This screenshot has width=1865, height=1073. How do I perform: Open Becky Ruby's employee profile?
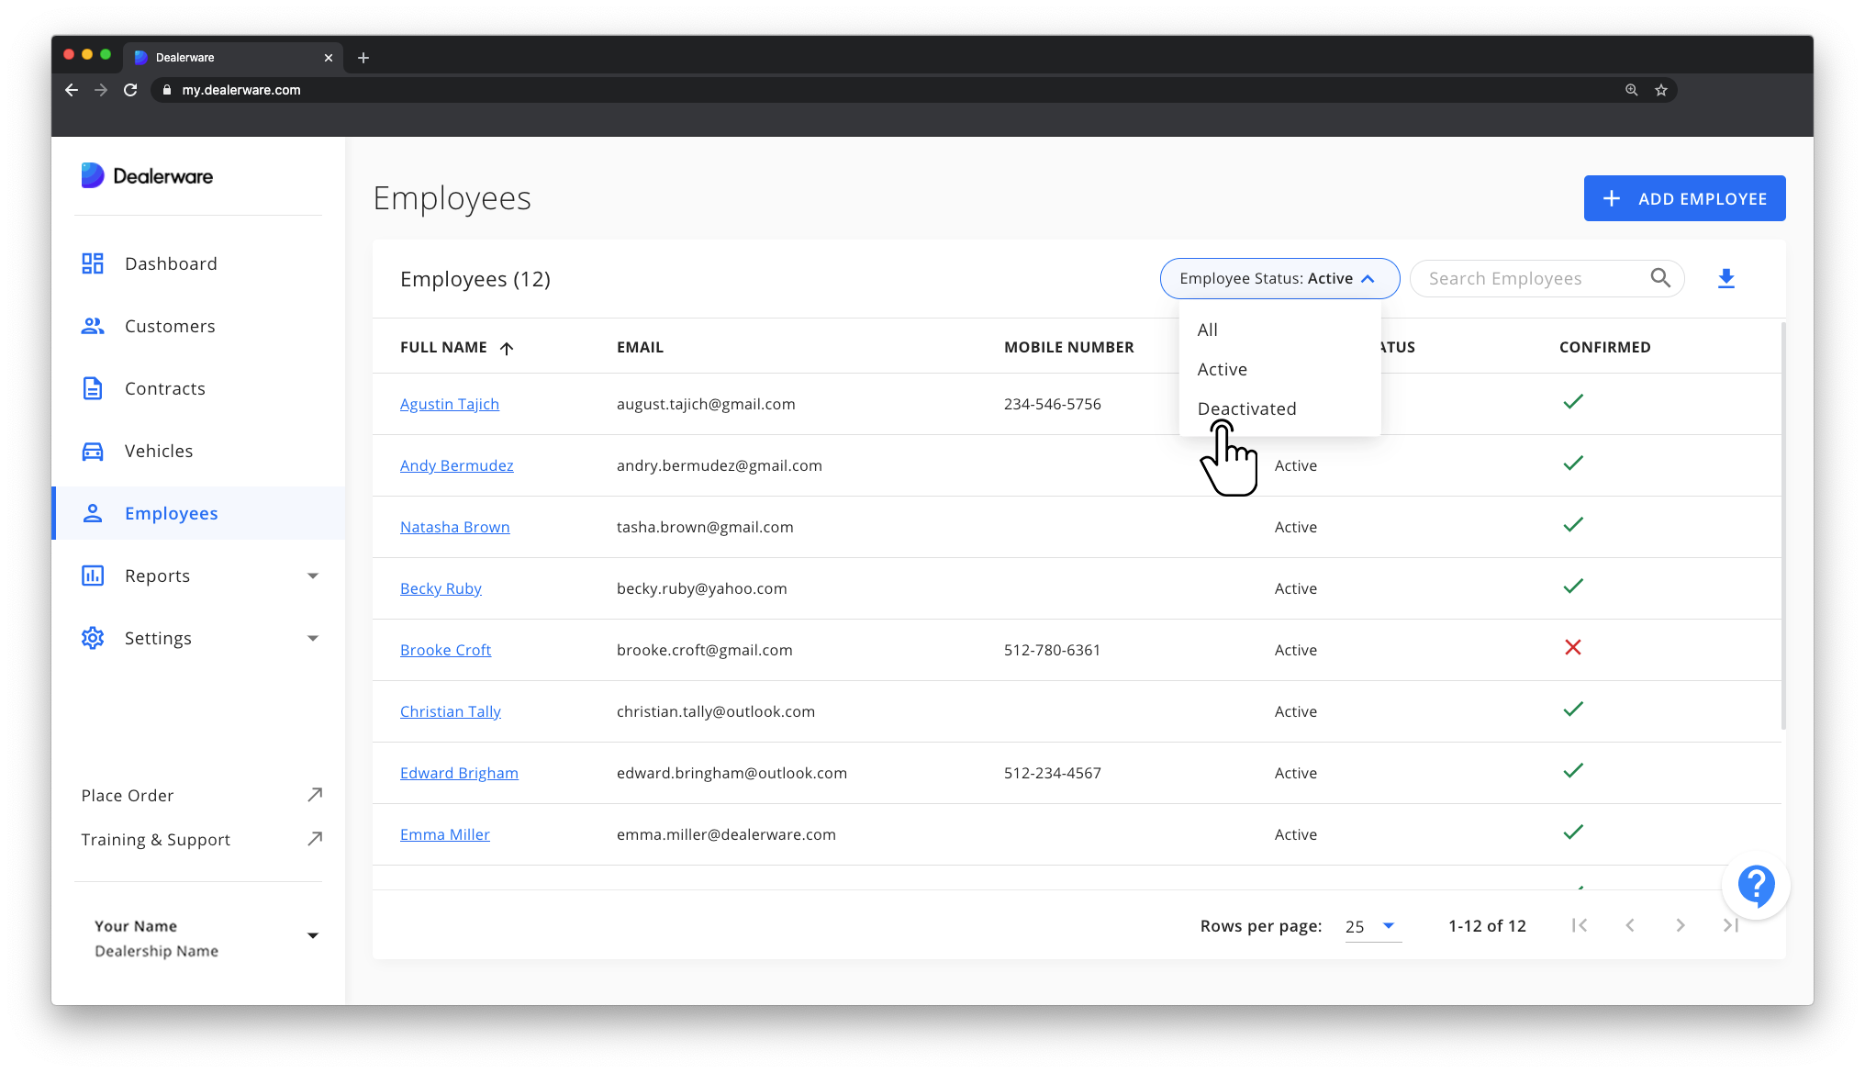pos(441,588)
